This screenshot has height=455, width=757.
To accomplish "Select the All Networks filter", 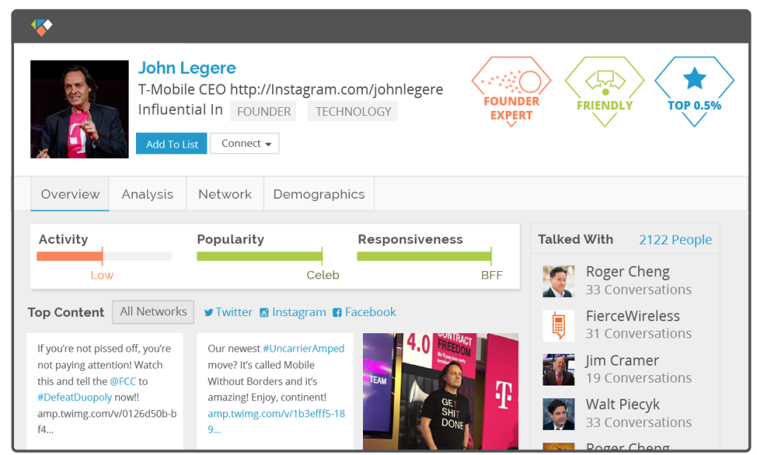I will tap(153, 312).
